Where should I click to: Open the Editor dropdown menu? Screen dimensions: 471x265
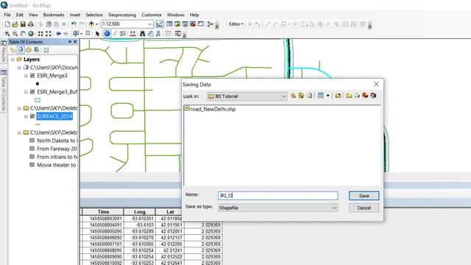click(235, 24)
